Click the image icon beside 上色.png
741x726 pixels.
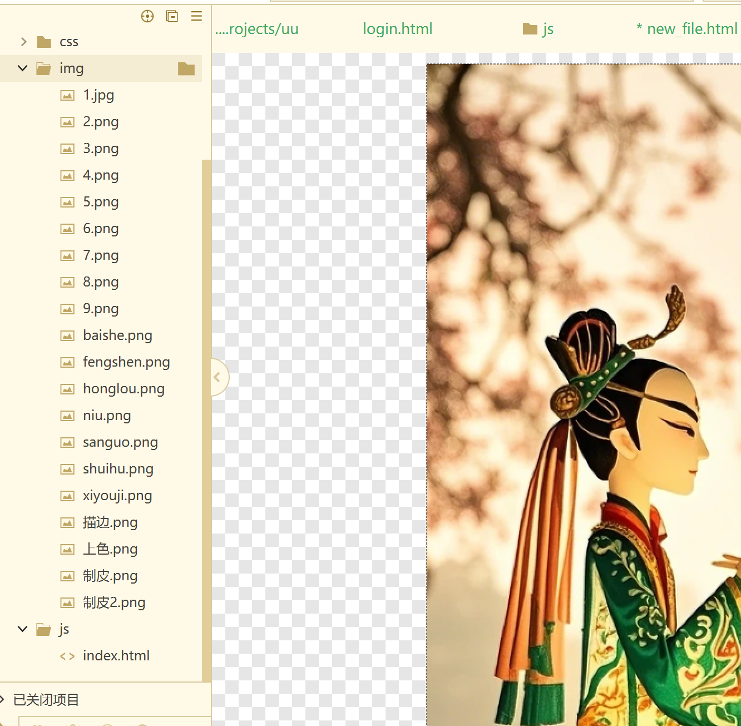coord(67,550)
